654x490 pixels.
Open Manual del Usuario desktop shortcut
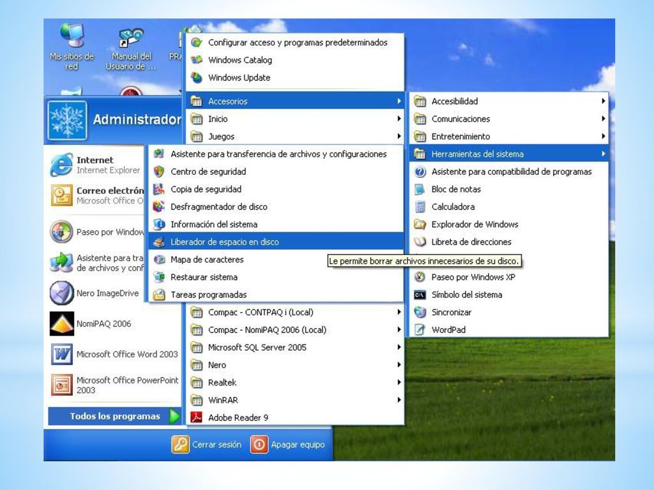[130, 48]
